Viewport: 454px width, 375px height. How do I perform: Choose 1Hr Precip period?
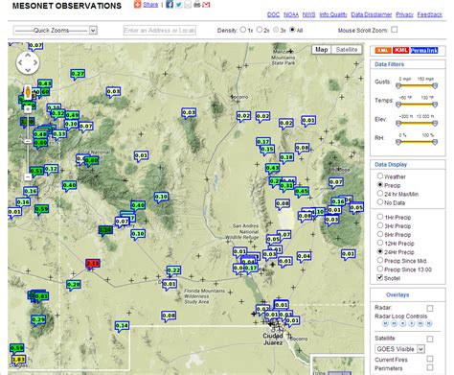point(380,217)
